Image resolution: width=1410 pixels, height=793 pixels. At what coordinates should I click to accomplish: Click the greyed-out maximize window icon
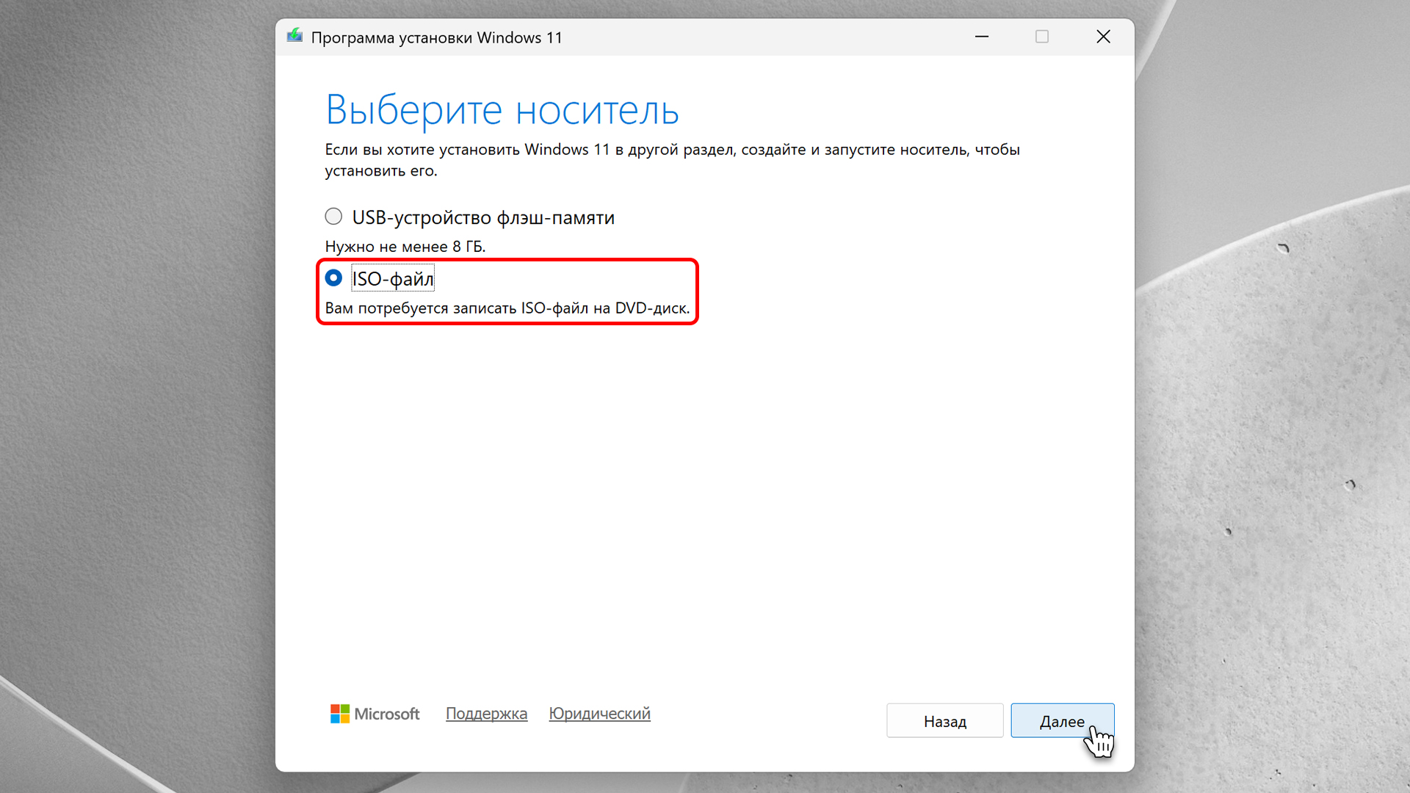click(x=1042, y=37)
